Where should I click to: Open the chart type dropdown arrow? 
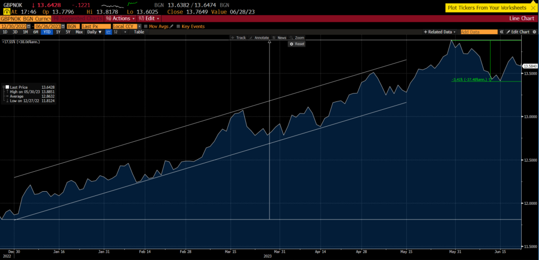pyautogui.click(x=125, y=32)
